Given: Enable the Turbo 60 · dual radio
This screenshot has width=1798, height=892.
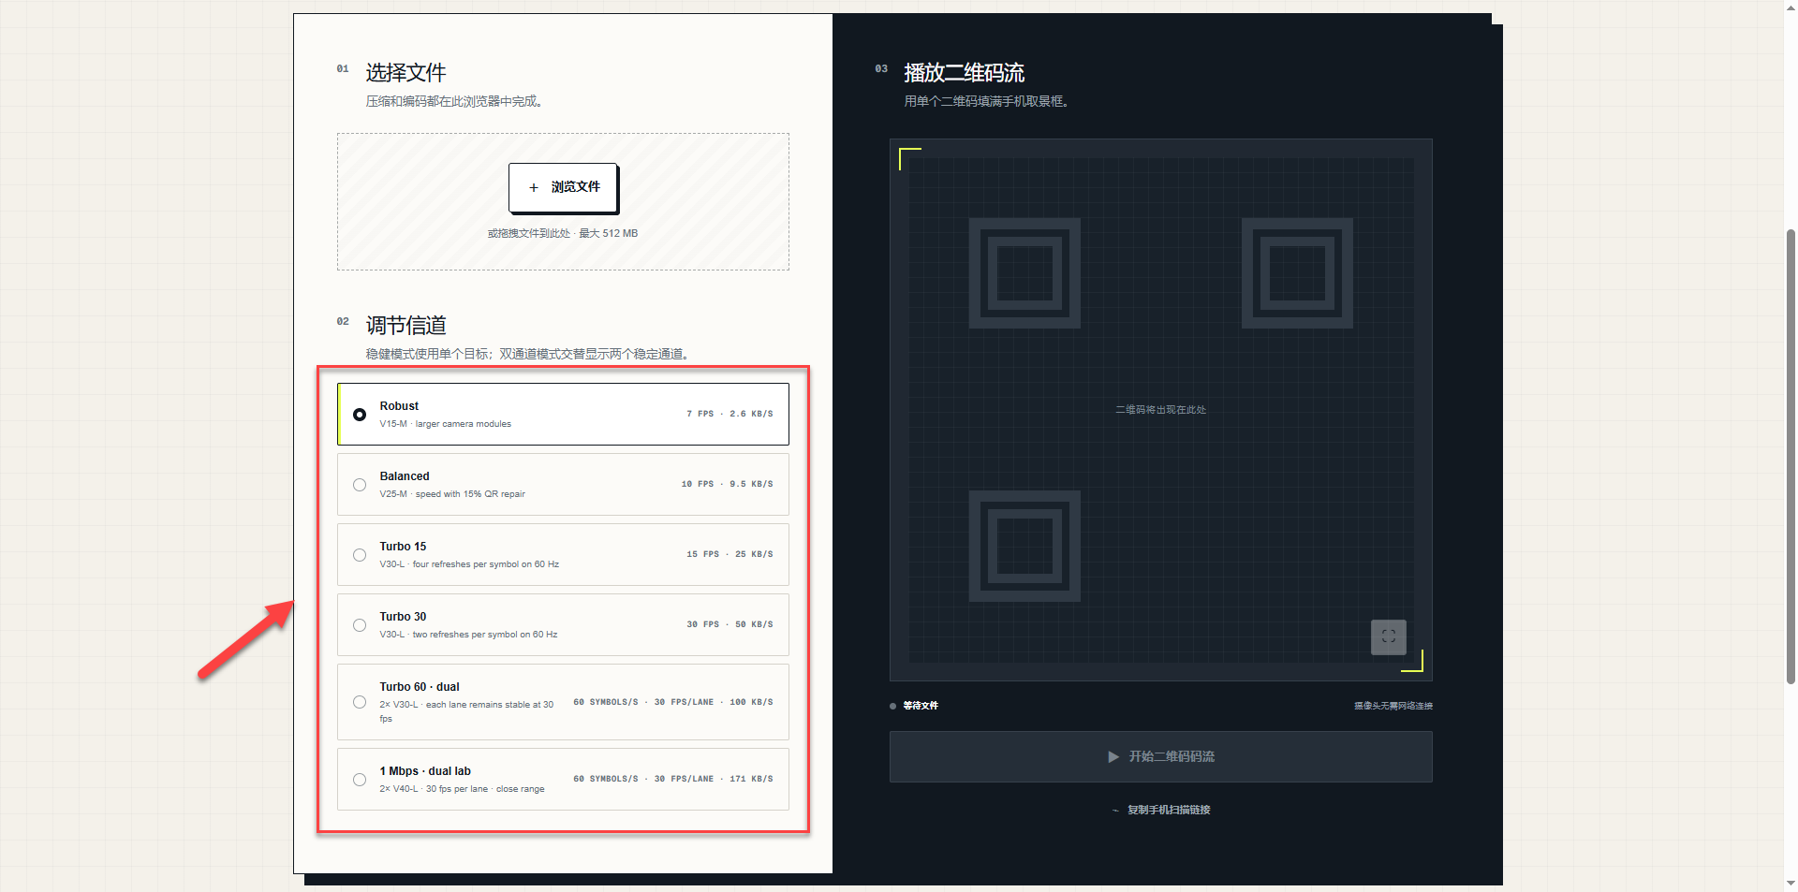Looking at the screenshot, I should click(x=360, y=702).
